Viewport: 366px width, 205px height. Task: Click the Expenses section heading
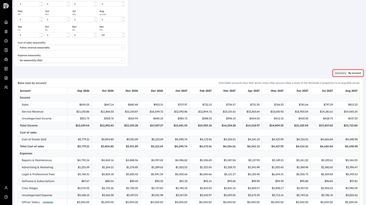pos(26,153)
